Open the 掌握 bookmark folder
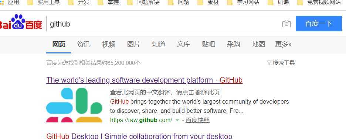 (108, 3)
